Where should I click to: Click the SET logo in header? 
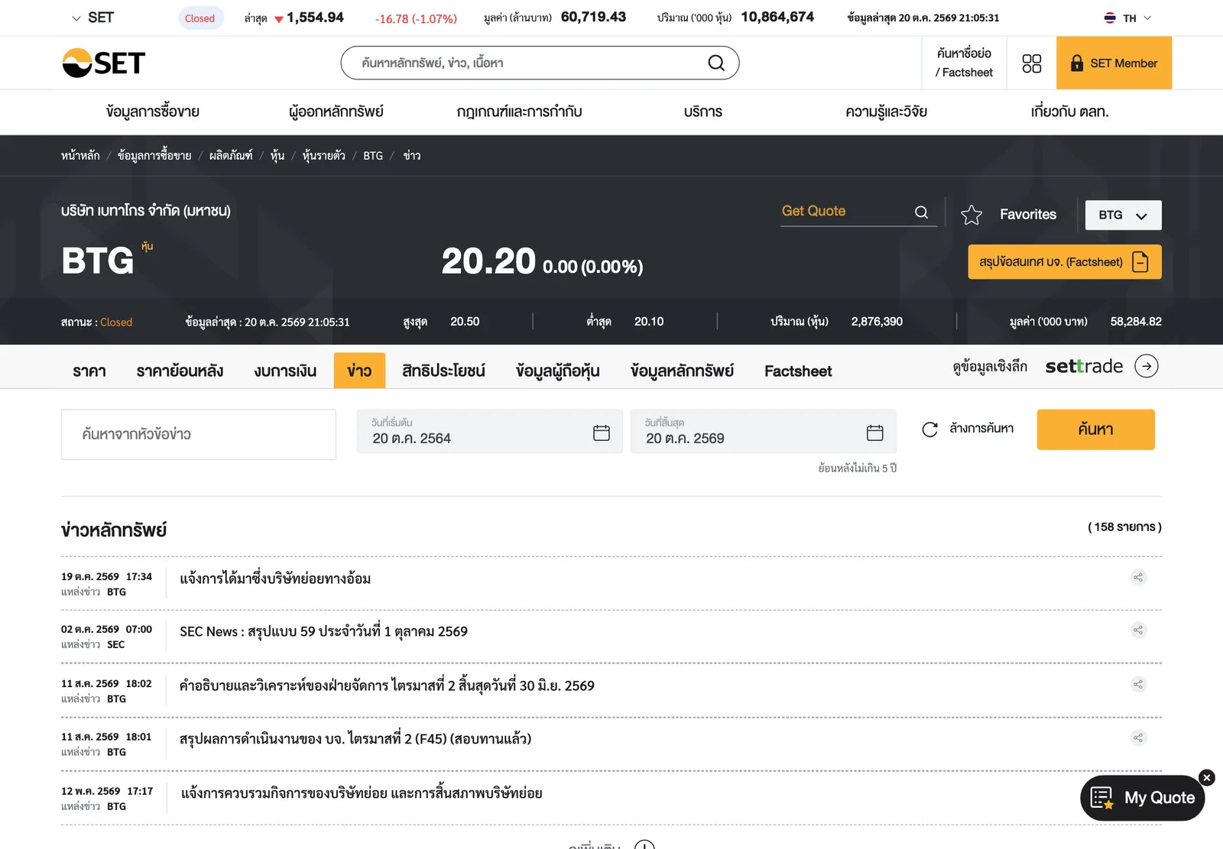(x=103, y=63)
